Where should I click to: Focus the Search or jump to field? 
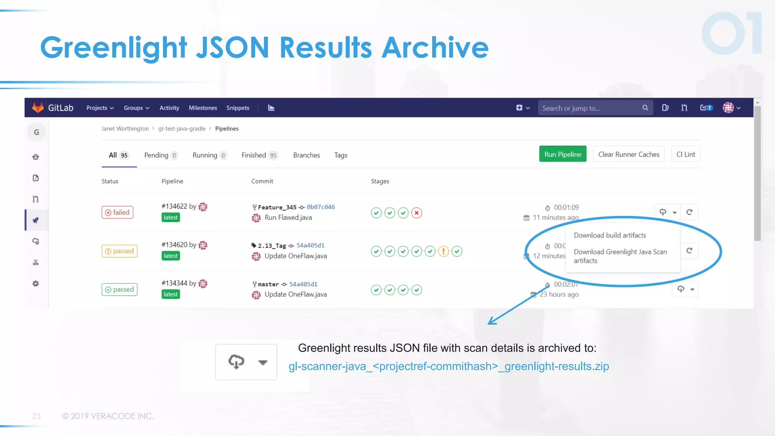click(x=595, y=108)
